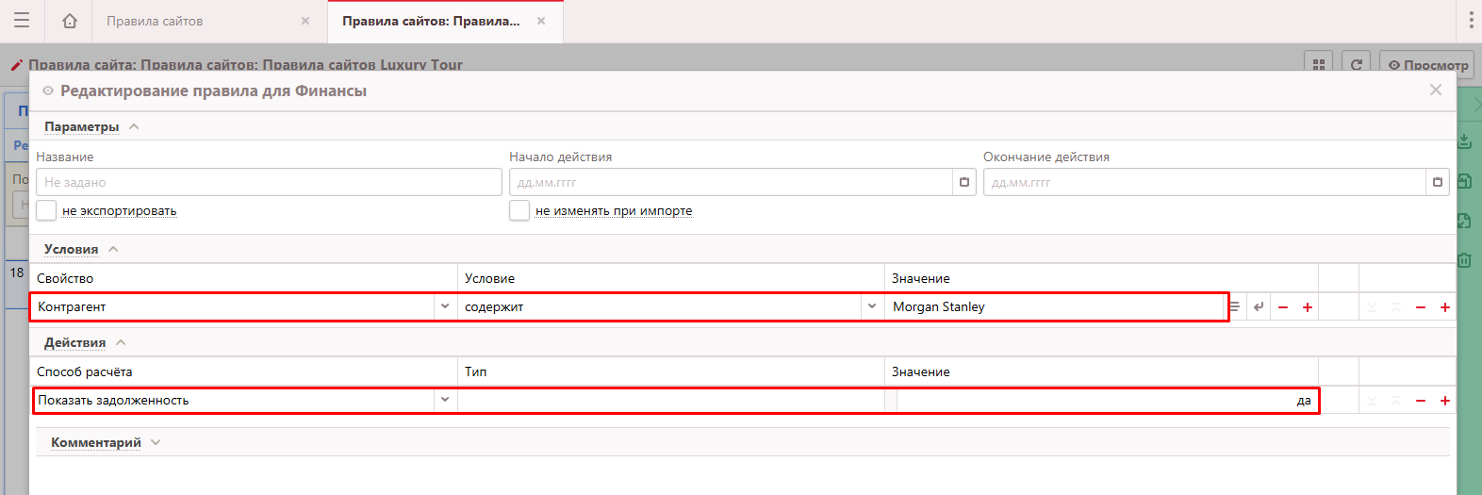This screenshot has height=495, width=1482.
Task: Open the 'содержит' condition dropdown
Action: (871, 306)
